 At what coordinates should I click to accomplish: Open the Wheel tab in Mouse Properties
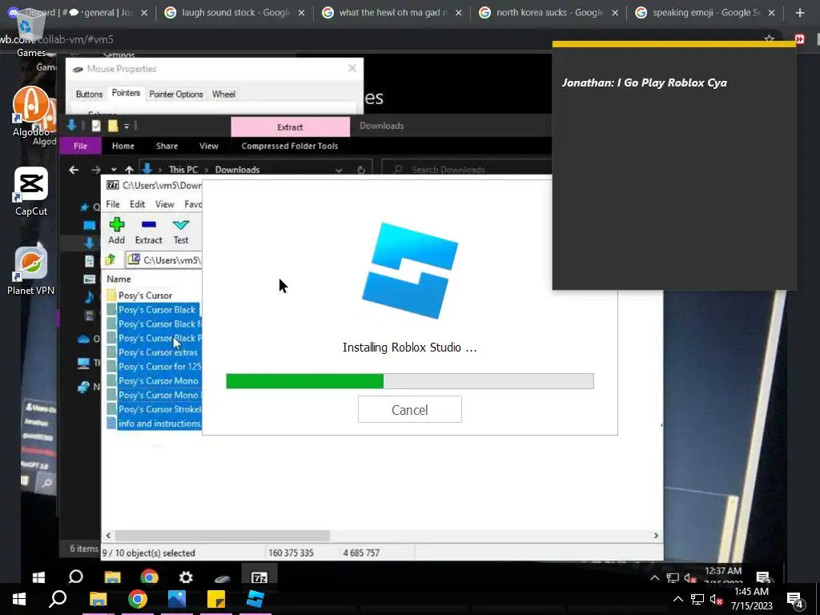pos(224,94)
